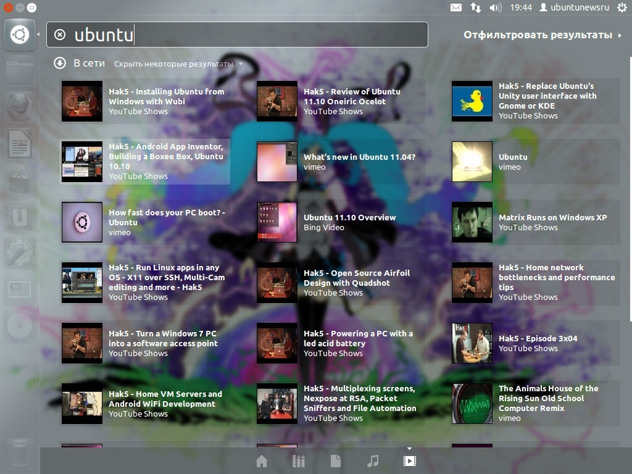Open thumbnail for What's new in Ubuntu 11.04?
632x474 pixels.
277,162
